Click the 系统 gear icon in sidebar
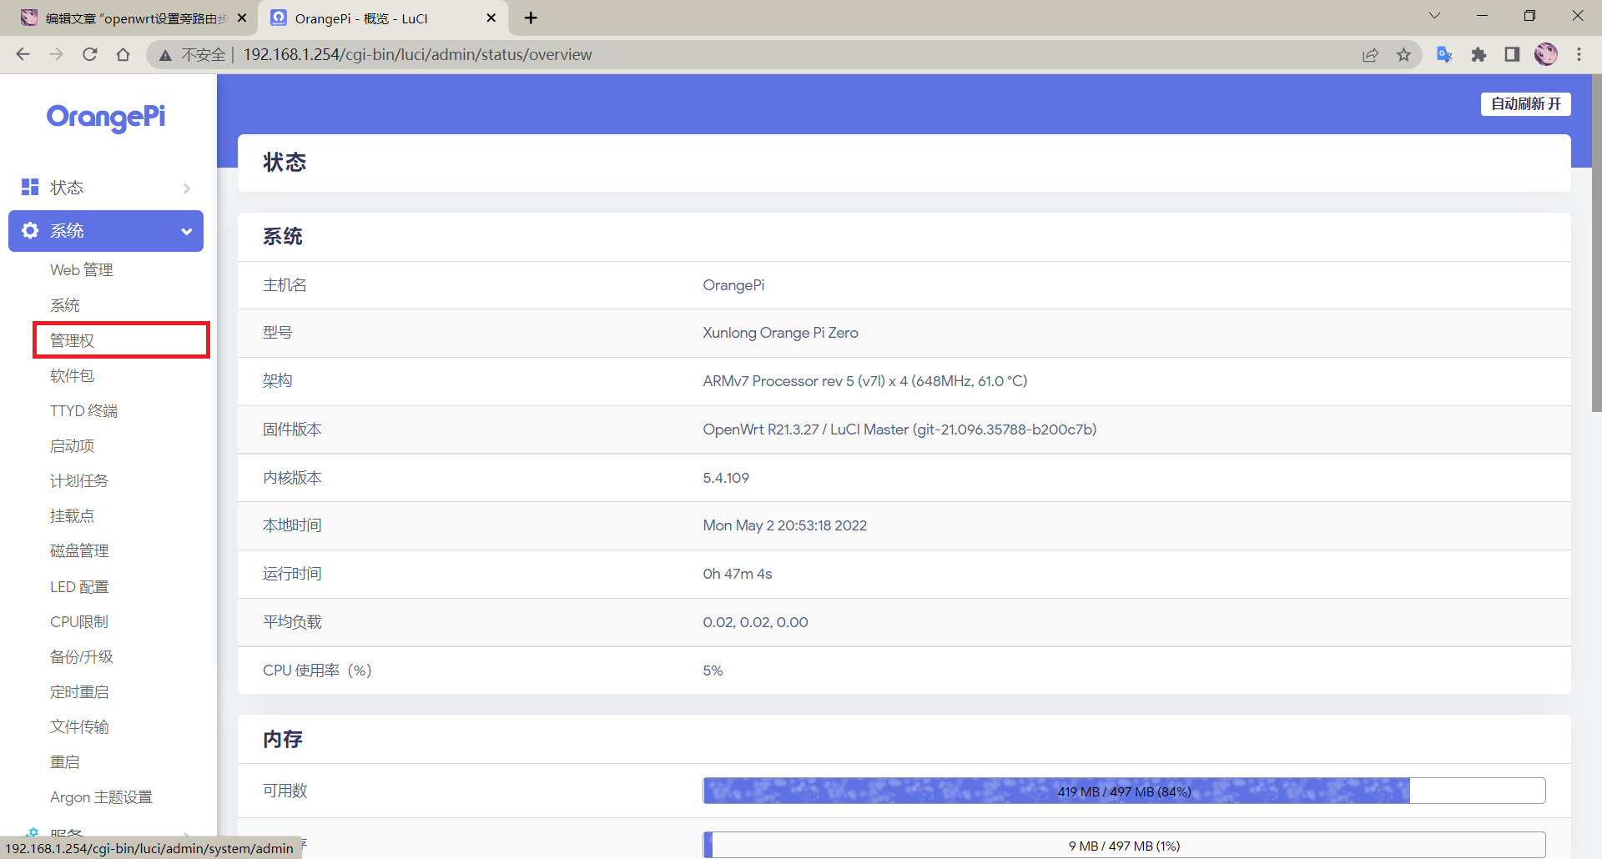Viewport: 1602px width, 859px height. [30, 231]
